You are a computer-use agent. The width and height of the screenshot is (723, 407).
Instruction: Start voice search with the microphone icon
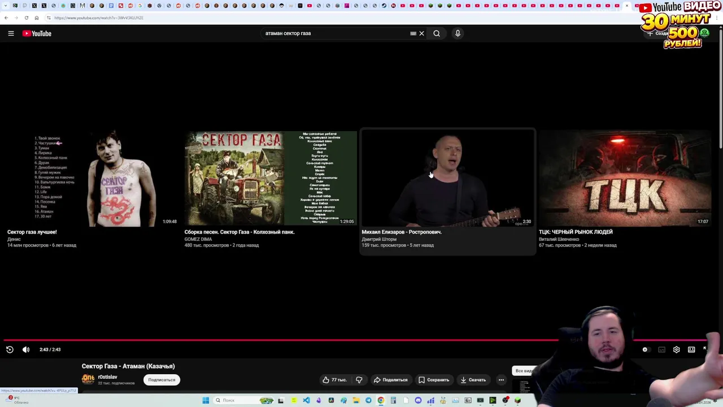coord(458,33)
